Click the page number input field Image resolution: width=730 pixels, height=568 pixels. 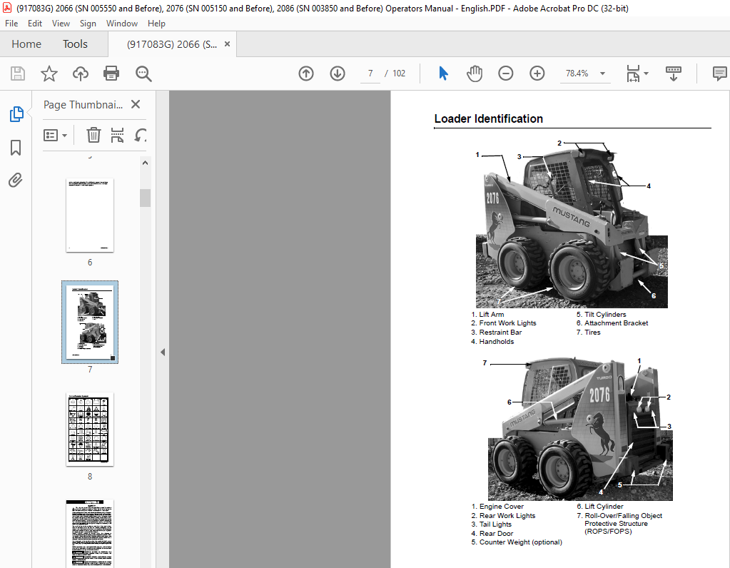(370, 73)
